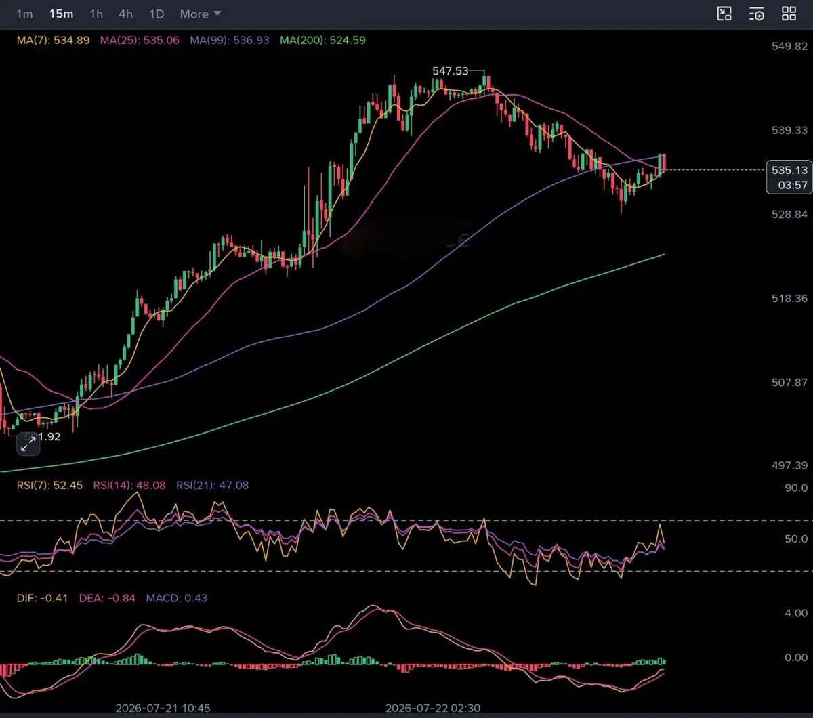Select the 15m timeframe

61,14
